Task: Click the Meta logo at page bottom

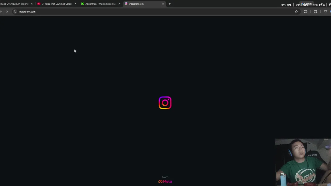Action: [165, 181]
